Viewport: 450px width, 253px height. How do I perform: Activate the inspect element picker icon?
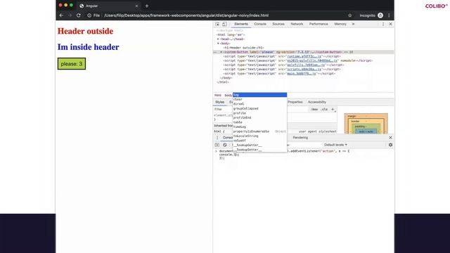pyautogui.click(x=217, y=24)
